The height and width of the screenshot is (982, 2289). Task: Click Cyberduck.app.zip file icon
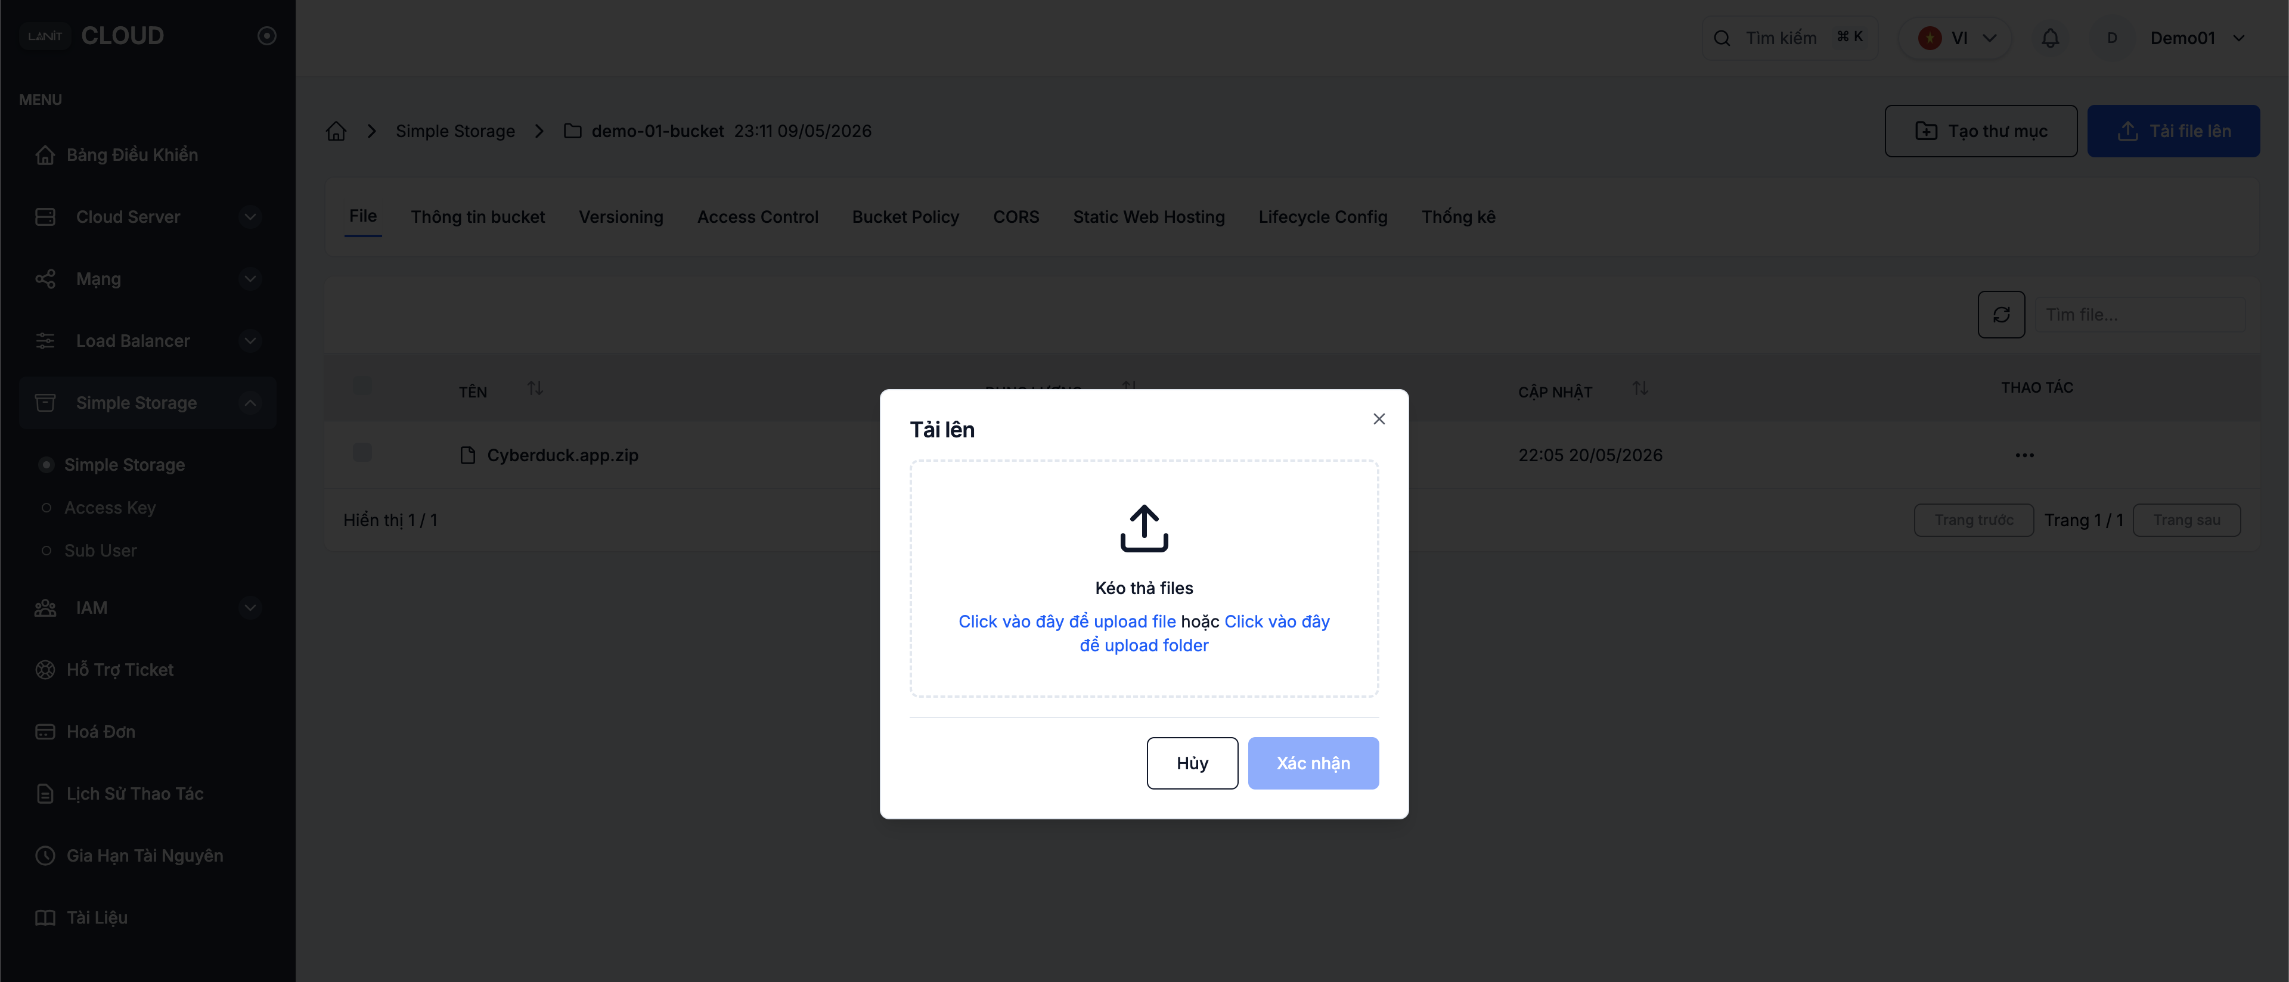467,455
